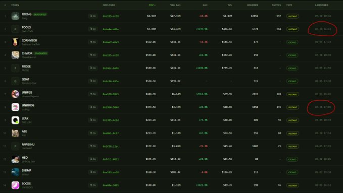The width and height of the screenshot is (343, 193).
Task: Click INSTANT type badge in FRONG row
Action: pyautogui.click(x=292, y=16)
